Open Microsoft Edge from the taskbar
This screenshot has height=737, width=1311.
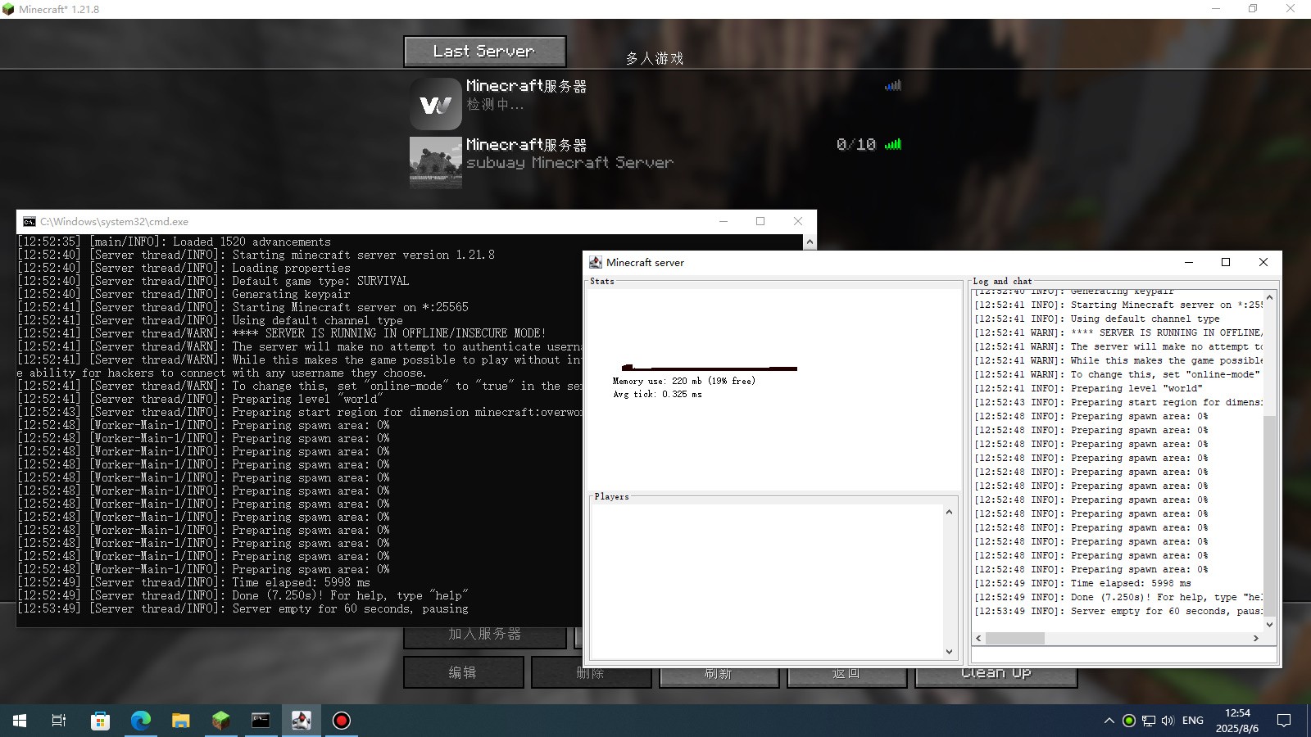[x=141, y=721]
